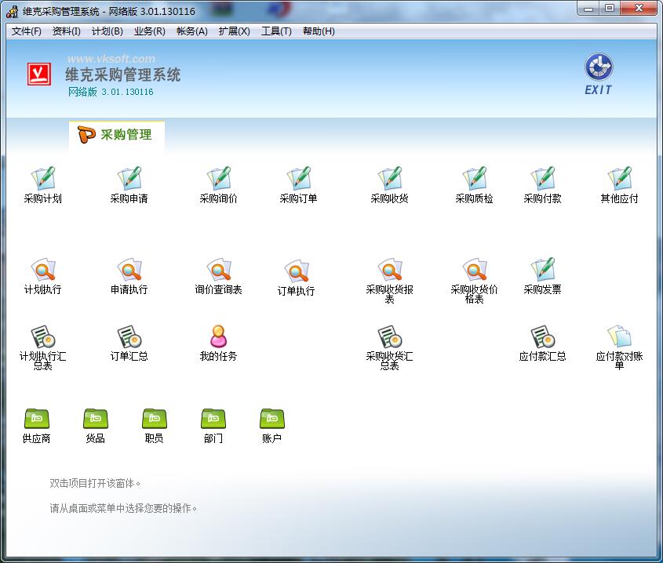663x563 pixels.
Task: Open the 业务(R) menu
Action: click(150, 31)
